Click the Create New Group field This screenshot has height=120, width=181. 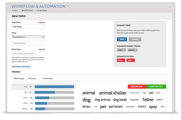click(x=28, y=43)
